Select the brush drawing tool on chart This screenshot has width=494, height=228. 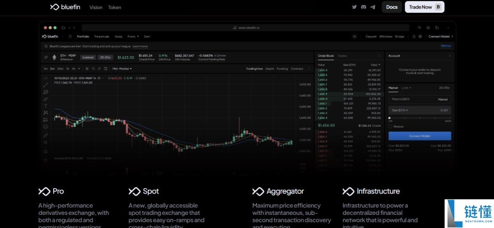click(46, 99)
